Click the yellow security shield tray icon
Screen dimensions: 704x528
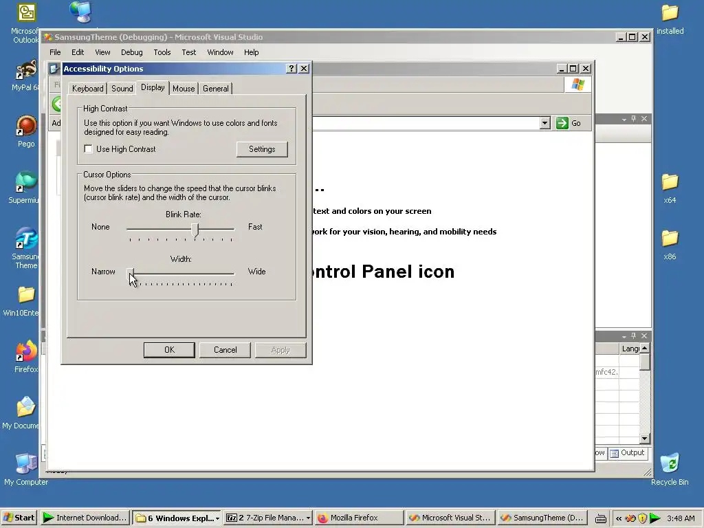643,518
